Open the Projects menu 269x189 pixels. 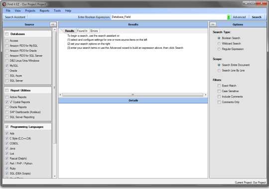(x=30, y=10)
